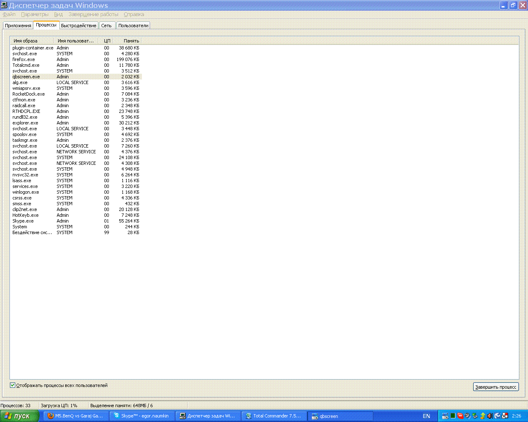Open the Skype window from the taskbar
Image resolution: width=528 pixels, height=422 pixels.
pos(141,416)
